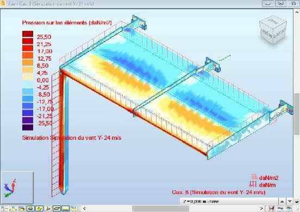Image resolution: width=300 pixels, height=212 pixels.
Task: Click the middle blue icon in bottom-right toolbar
Action: (x=280, y=209)
